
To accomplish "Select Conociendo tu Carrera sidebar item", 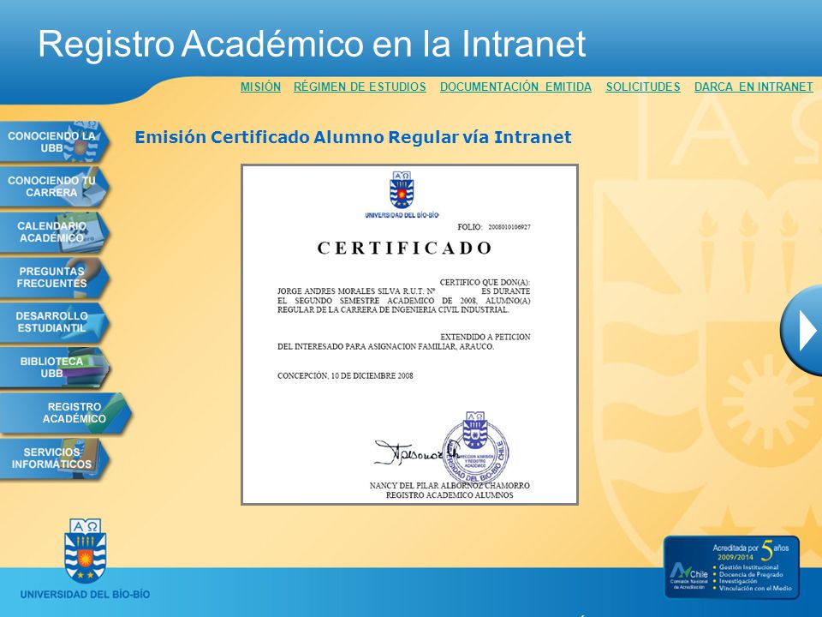I will pos(54,186).
